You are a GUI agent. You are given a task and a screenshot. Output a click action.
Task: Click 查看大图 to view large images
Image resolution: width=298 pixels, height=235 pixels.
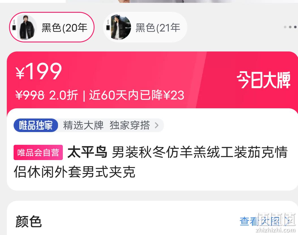[x=260, y=221]
